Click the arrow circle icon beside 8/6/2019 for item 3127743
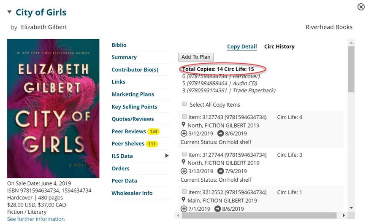This screenshot has height=223, width=366. (x=220, y=134)
